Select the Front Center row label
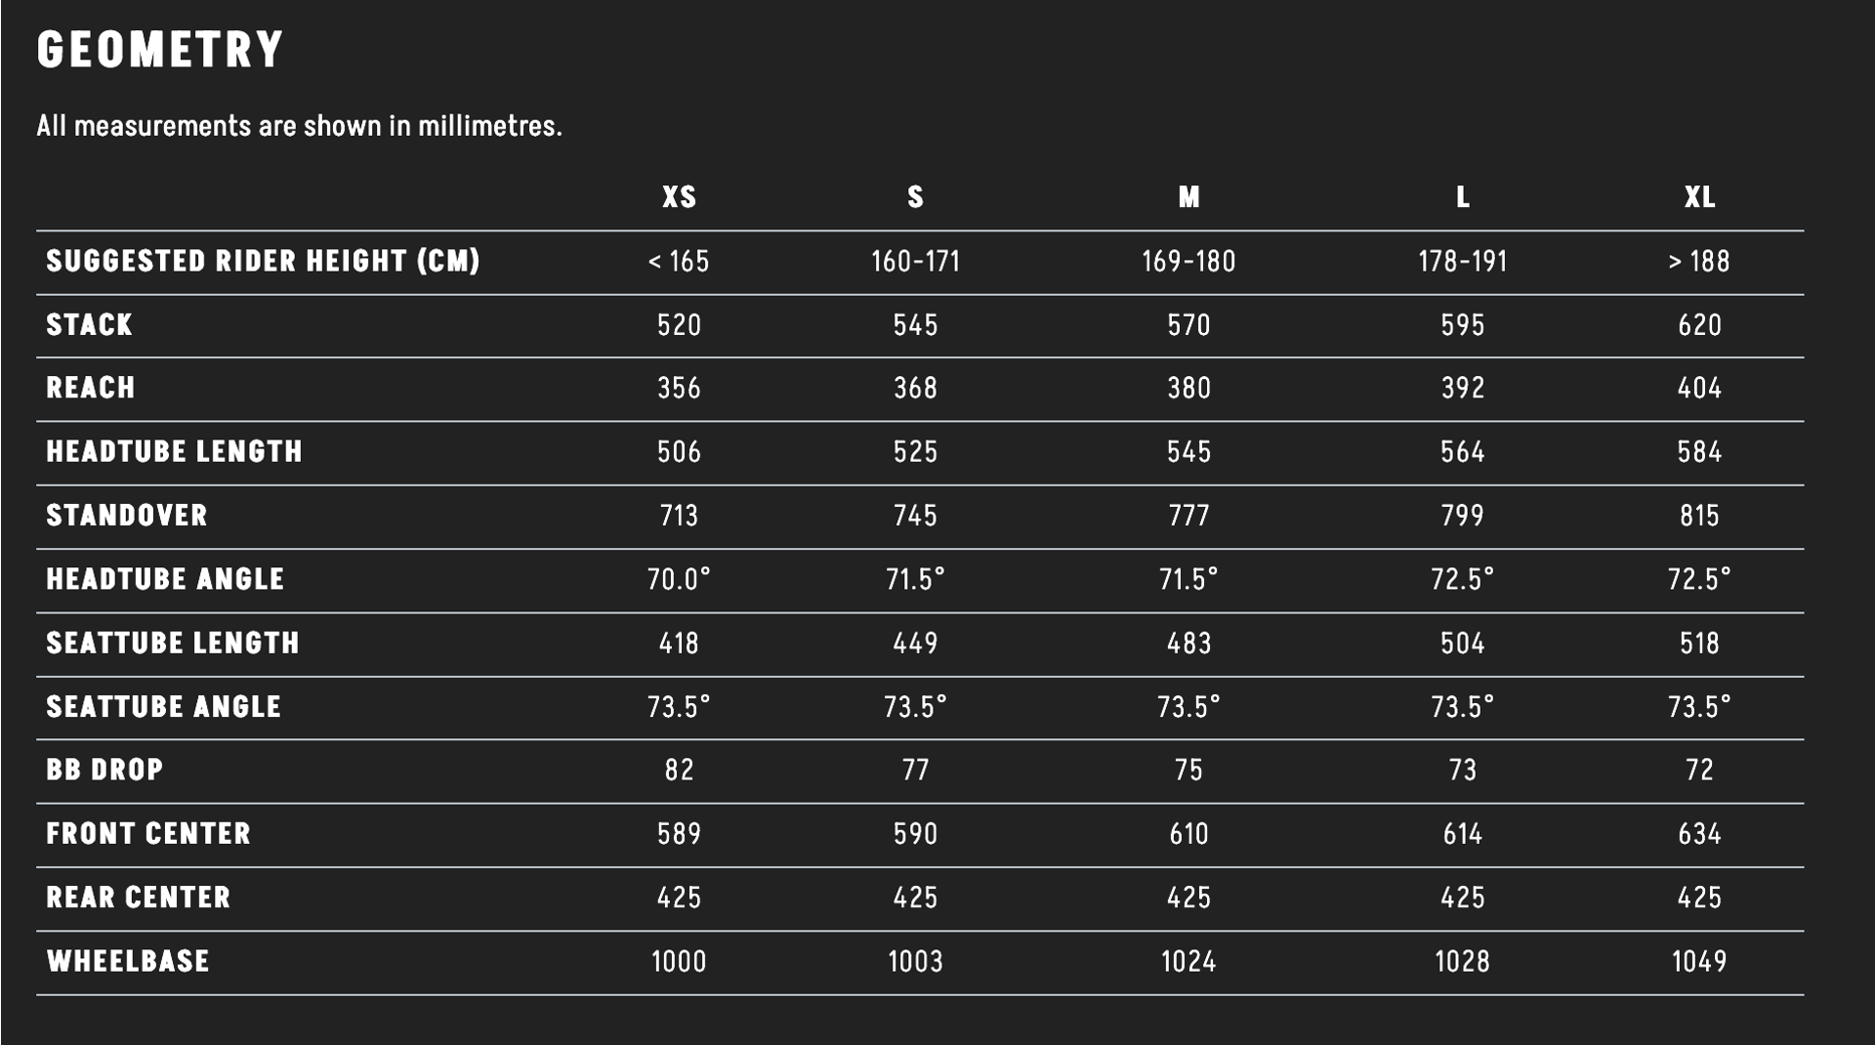Image resolution: width=1875 pixels, height=1045 pixels. click(148, 833)
